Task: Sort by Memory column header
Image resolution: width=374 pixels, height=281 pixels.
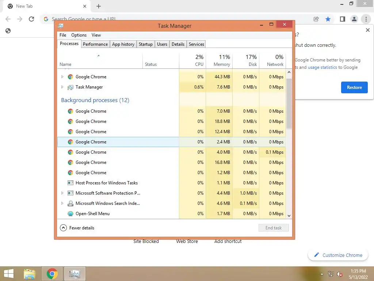Action: (x=219, y=61)
